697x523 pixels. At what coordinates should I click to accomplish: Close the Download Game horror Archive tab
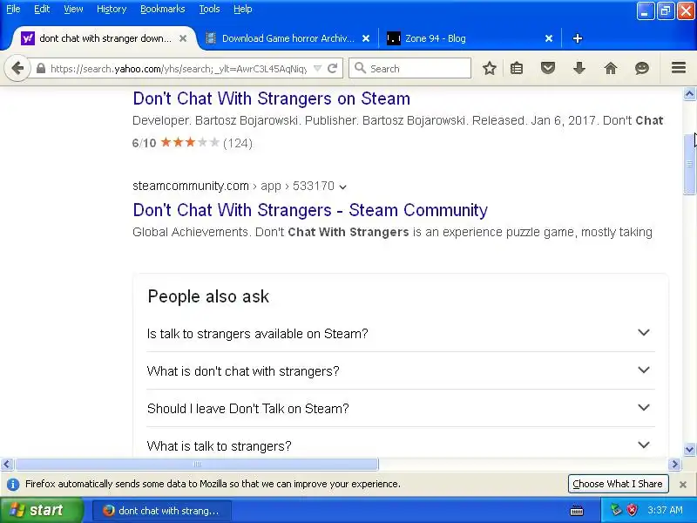[366, 38]
